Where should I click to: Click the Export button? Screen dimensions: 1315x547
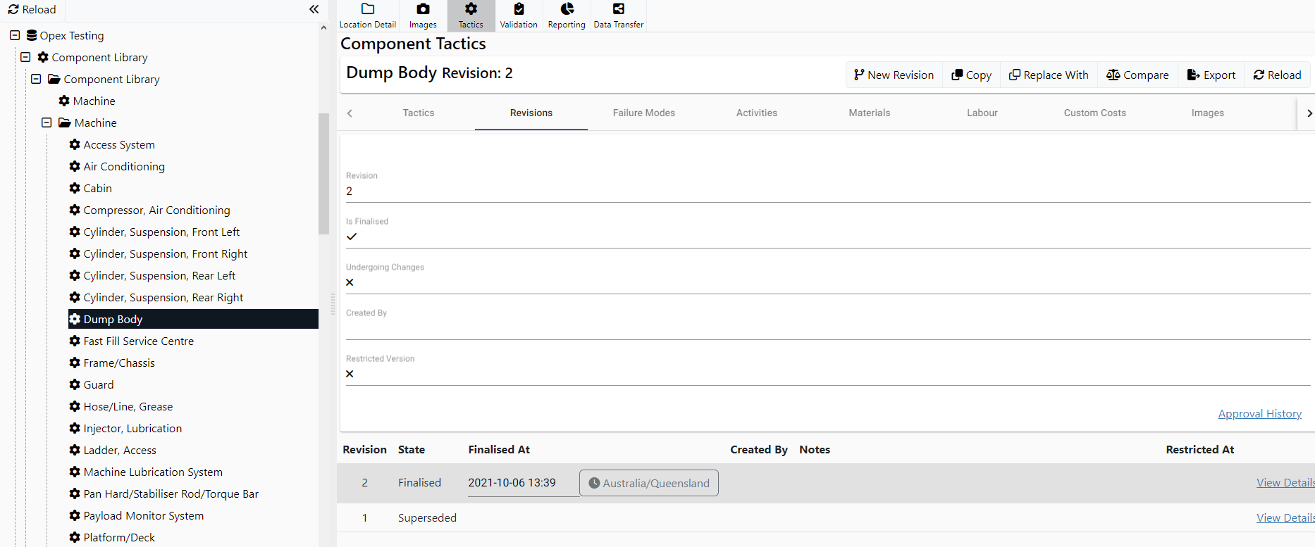point(1211,75)
